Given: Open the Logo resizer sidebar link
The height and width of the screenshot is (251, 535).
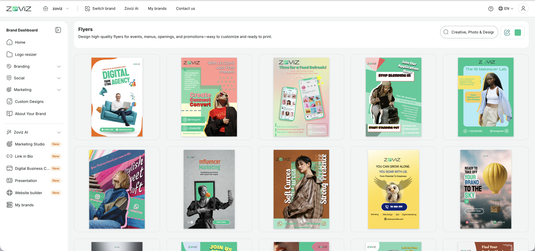Looking at the screenshot, I should click(26, 55).
